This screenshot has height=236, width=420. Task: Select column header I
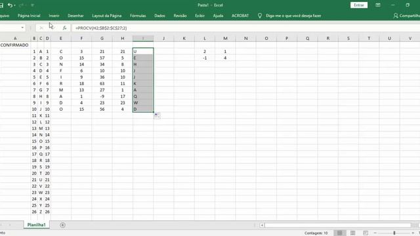[143, 39]
